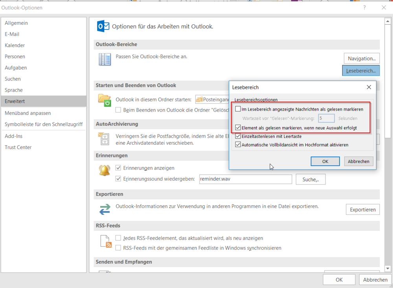Viewport: 393px width, 288px height.
Task: Click the 'Outlook-Optionen' window title text
Action: (22, 8)
